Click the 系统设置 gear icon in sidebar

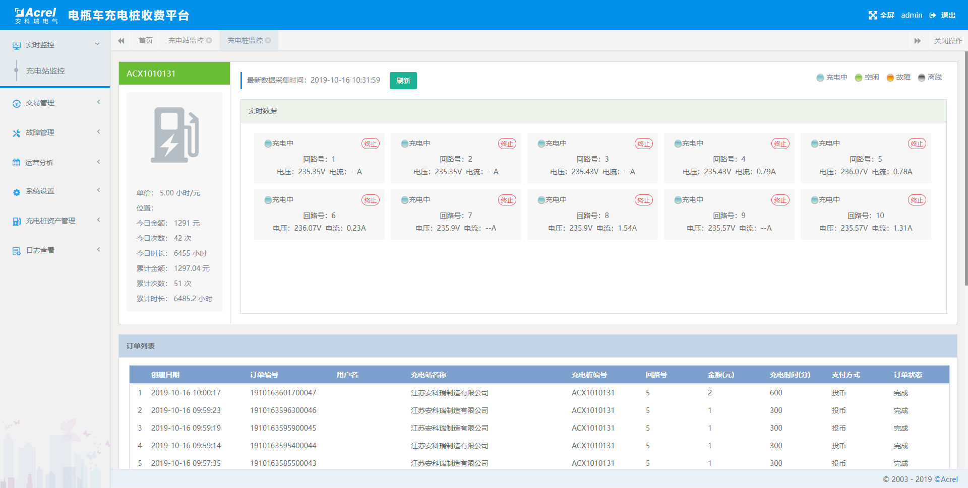17,192
